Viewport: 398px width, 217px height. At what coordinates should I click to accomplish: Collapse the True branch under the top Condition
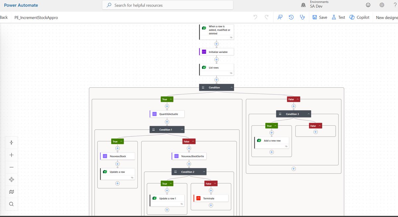pos(171,99)
